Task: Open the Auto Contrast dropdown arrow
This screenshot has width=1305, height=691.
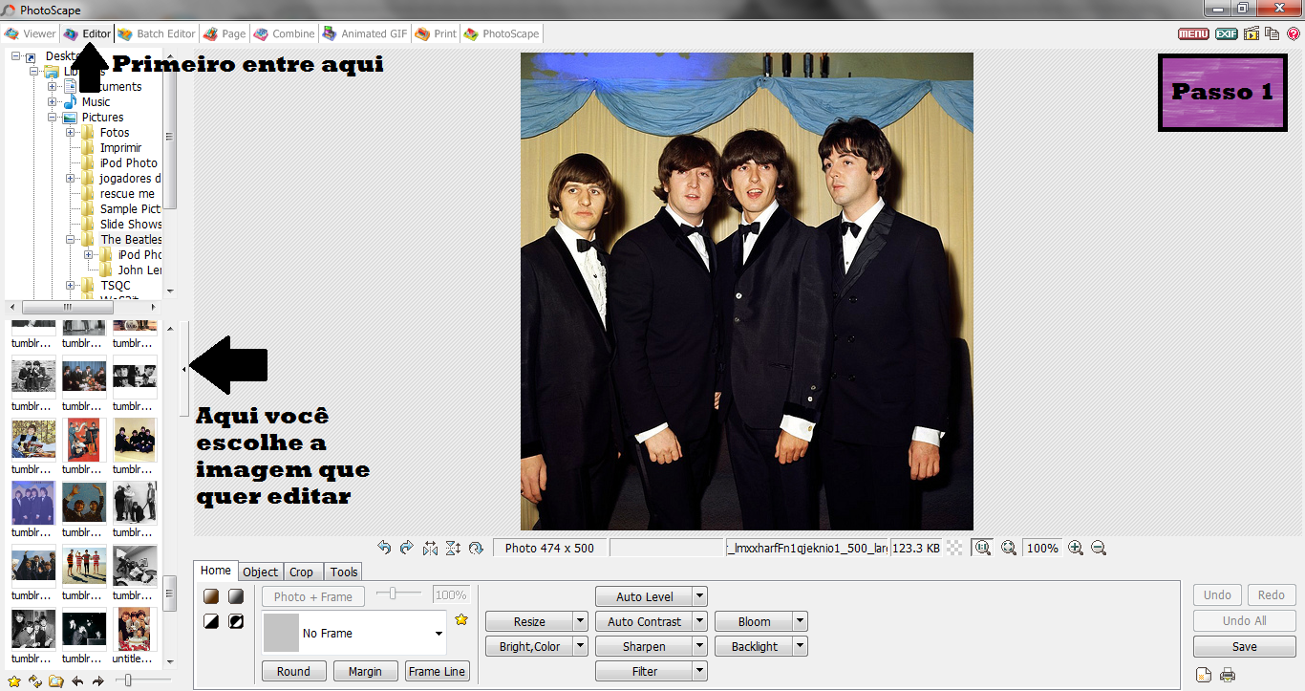Action: coord(699,621)
